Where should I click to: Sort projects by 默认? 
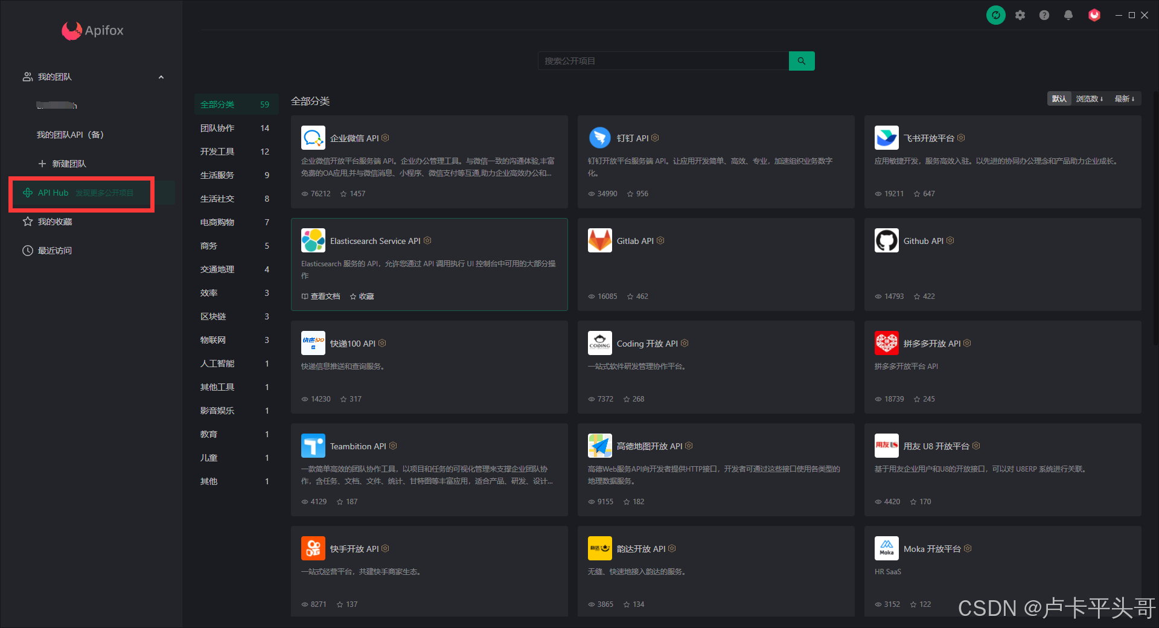1059,99
